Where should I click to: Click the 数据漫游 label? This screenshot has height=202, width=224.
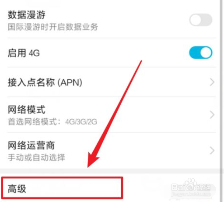[x=27, y=15]
